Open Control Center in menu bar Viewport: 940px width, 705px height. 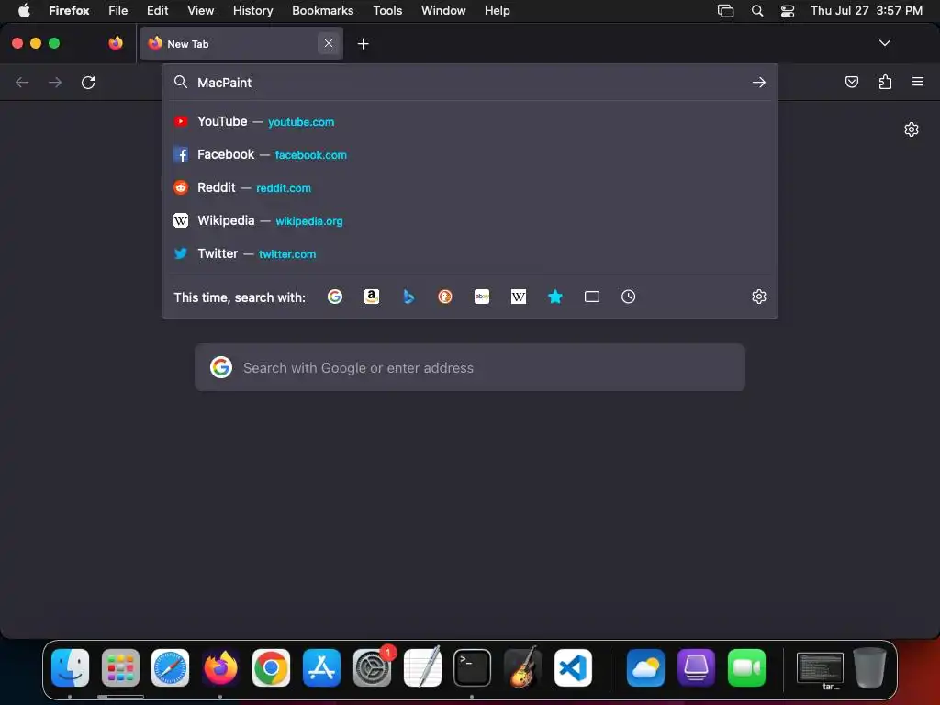pos(788,10)
